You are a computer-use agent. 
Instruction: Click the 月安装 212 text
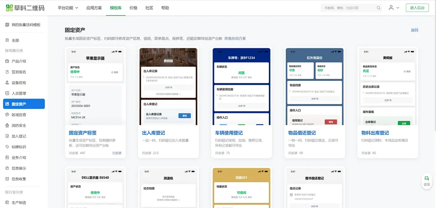pos(150,153)
